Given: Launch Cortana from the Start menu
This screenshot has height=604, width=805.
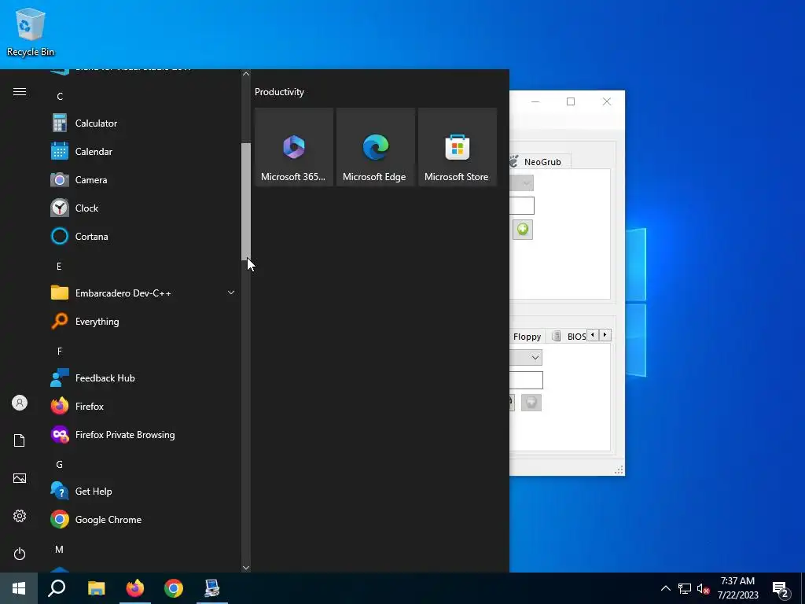Looking at the screenshot, I should [x=144, y=236].
